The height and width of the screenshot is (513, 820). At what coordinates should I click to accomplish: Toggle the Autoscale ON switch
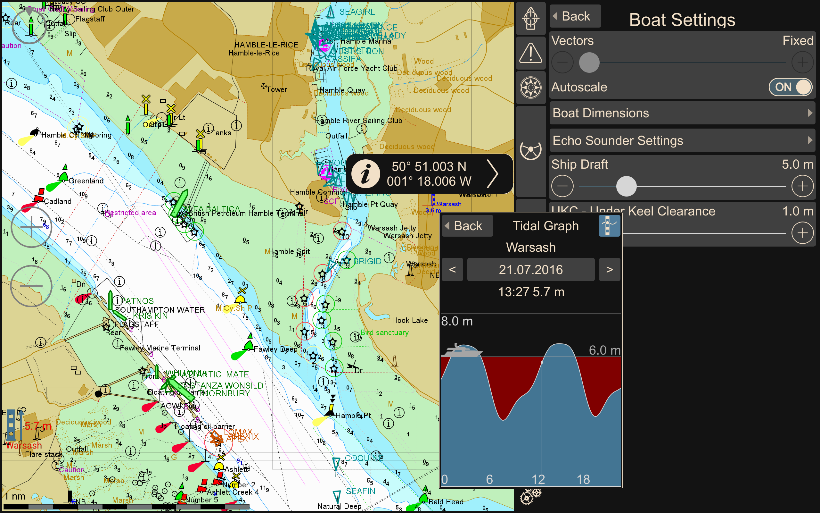pyautogui.click(x=790, y=87)
